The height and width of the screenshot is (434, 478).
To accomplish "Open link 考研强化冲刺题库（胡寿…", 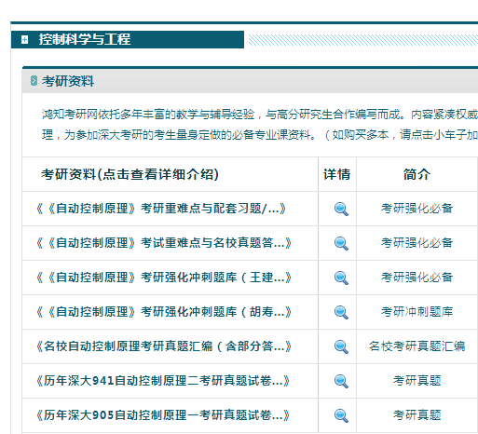I will point(164,312).
